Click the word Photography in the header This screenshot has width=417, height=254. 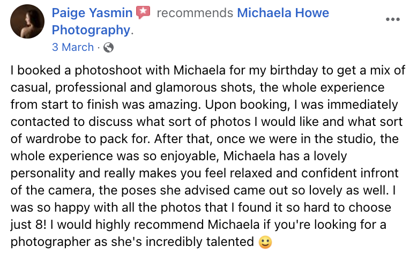pyautogui.click(x=91, y=29)
